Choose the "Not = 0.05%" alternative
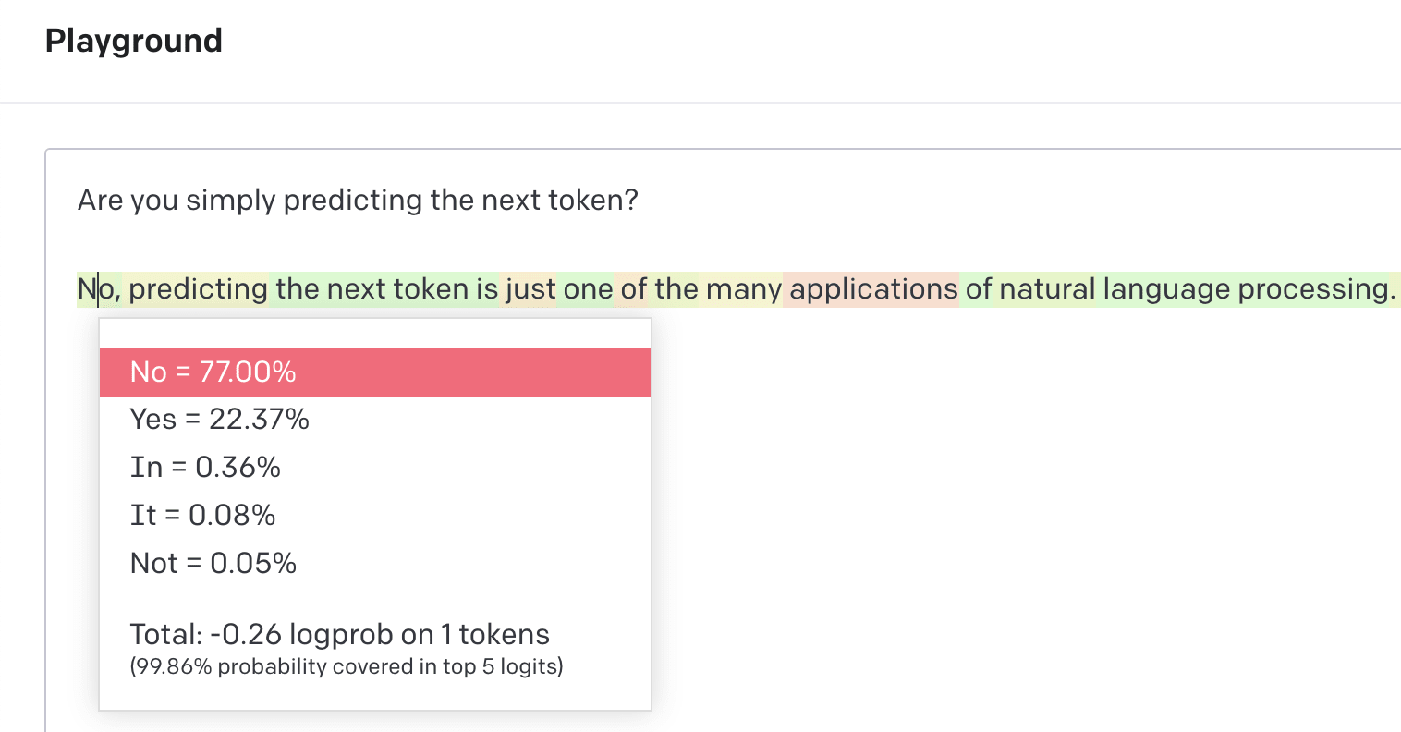The image size is (1401, 732). tap(213, 564)
